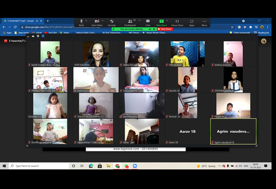The height and width of the screenshot is (189, 276).
Task: Expand arrow next to Participants
Action: (x=139, y=21)
